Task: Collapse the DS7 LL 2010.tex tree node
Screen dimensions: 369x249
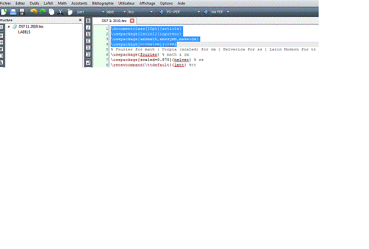Action: coord(9,27)
